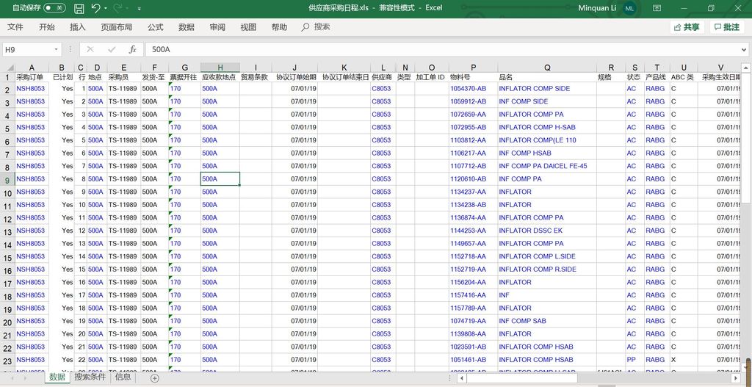Select column Q header
The width and height of the screenshot is (752, 387).
point(547,68)
